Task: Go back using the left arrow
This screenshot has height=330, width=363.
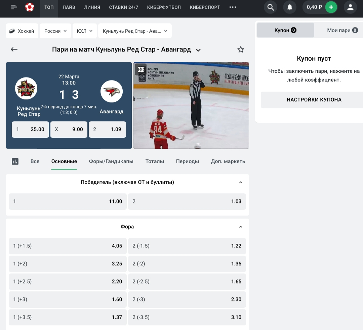Action: (14, 49)
